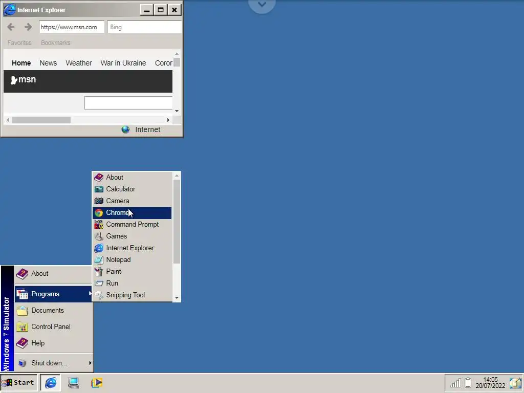The width and height of the screenshot is (524, 393).
Task: Click the Programs icon in Start menu
Action: click(x=23, y=294)
